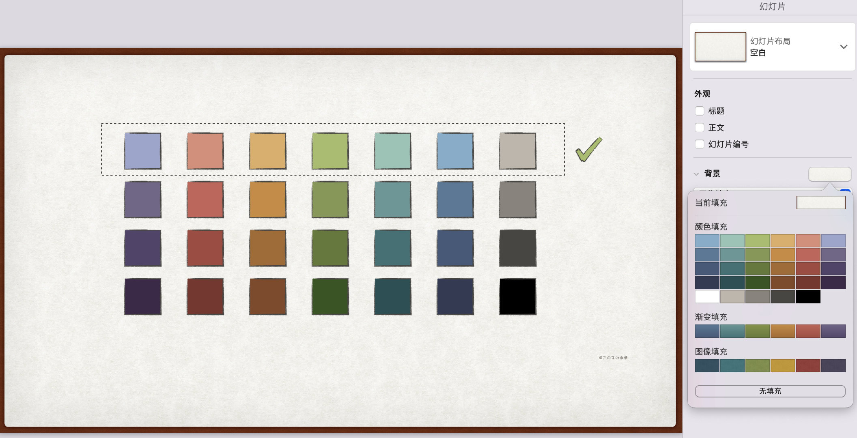This screenshot has height=438, width=857.
Task: Select the black square on the slide
Action: click(517, 296)
